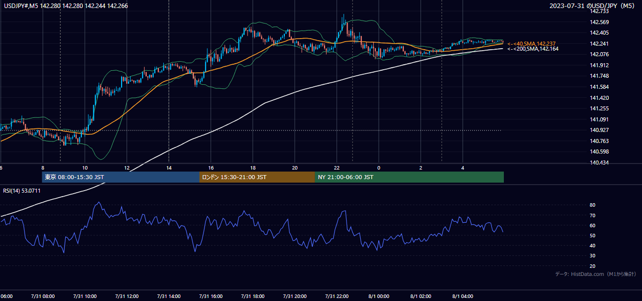Click price level 141.748 on the price scale
Image resolution: width=642 pixels, height=301 pixels.
click(600, 76)
